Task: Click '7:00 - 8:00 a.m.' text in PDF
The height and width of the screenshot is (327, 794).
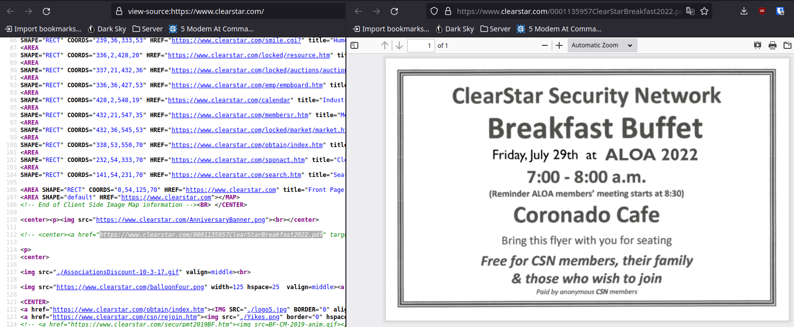Action: pos(587,176)
